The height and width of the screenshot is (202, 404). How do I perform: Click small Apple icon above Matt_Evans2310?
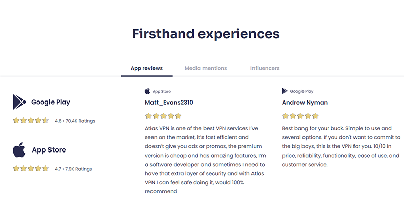147,91
